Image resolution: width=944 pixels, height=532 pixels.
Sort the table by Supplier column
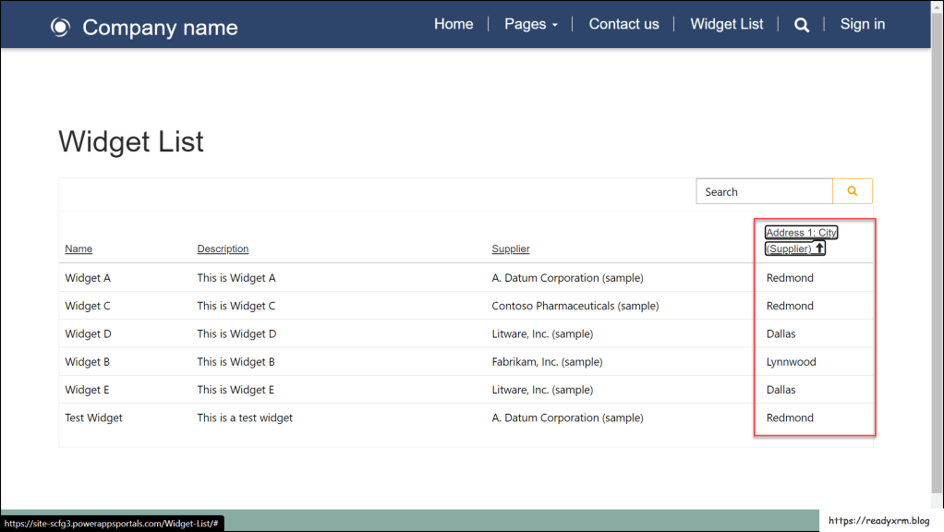pyautogui.click(x=510, y=249)
